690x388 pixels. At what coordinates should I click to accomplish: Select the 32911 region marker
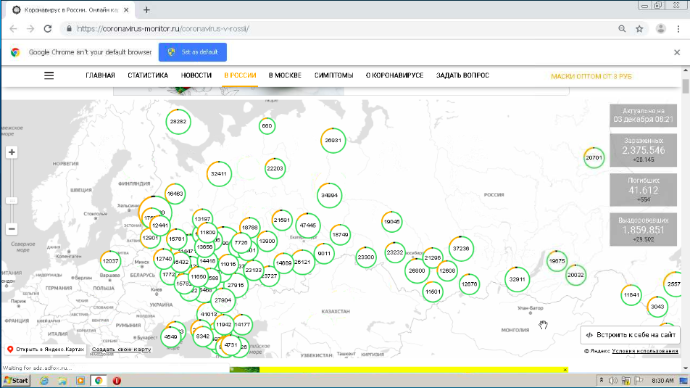click(x=517, y=279)
